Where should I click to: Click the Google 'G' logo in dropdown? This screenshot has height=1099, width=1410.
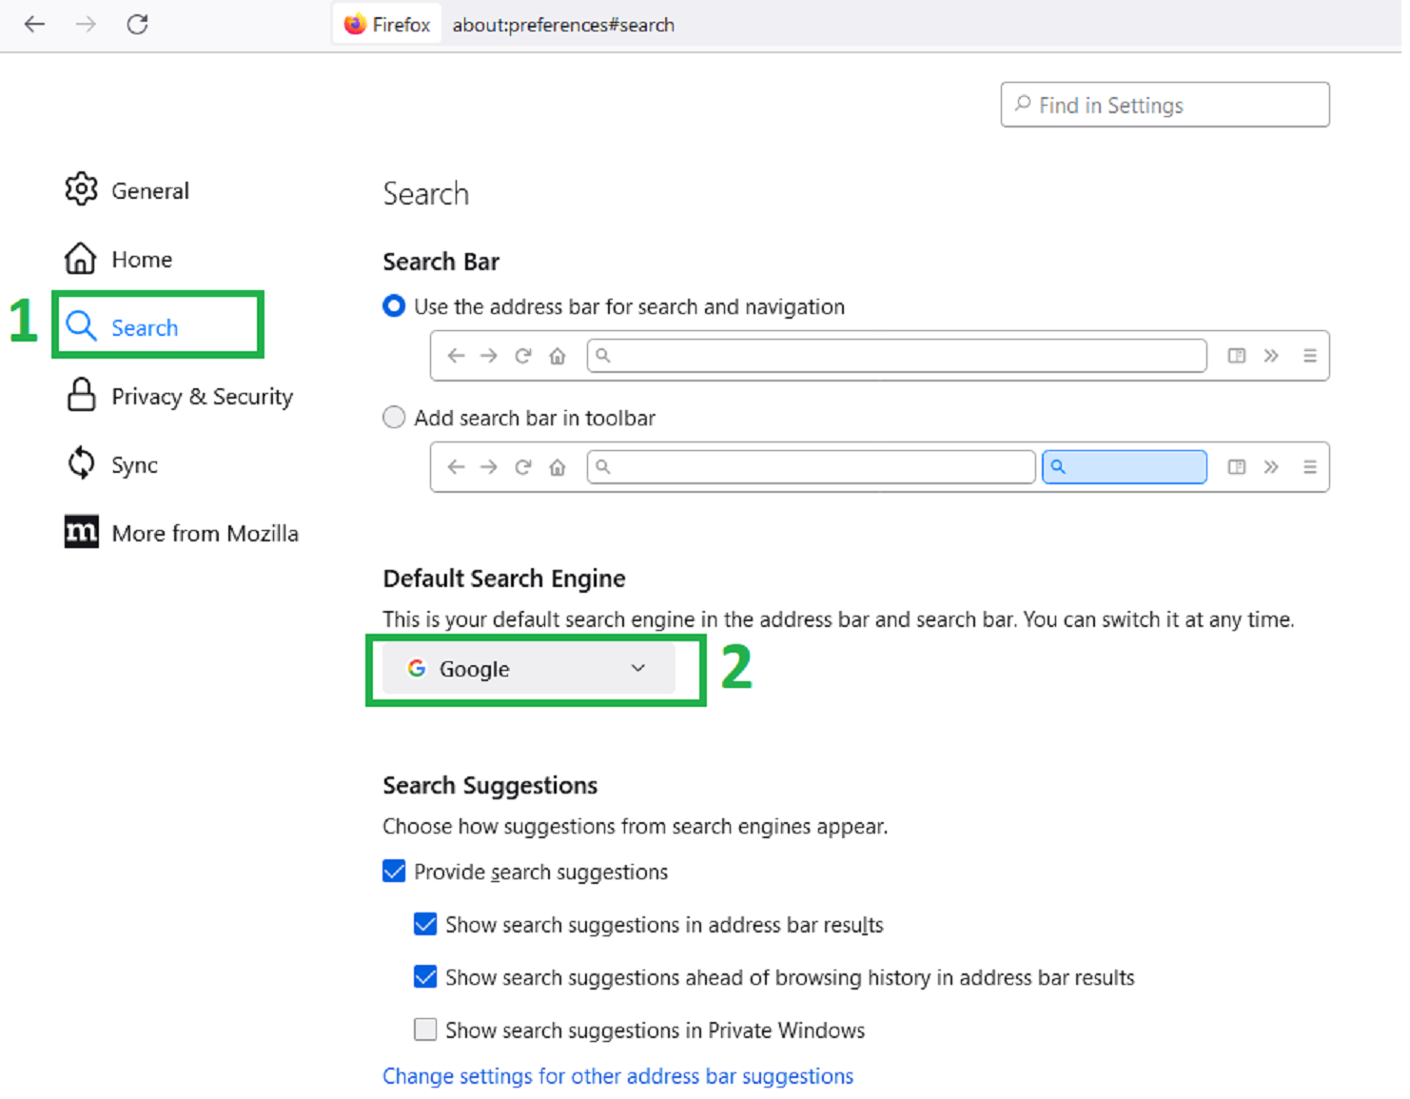pos(417,668)
